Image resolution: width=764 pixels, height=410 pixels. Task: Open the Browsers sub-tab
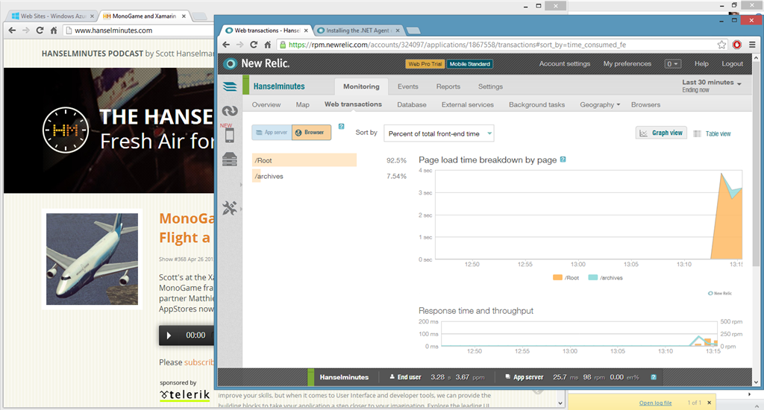645,104
